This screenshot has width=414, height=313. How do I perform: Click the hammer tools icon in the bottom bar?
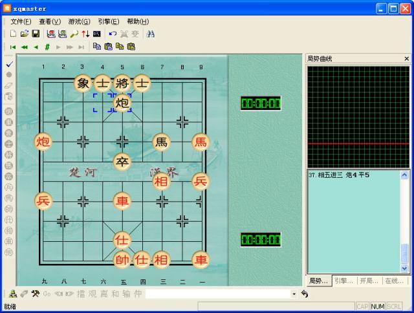click(x=36, y=294)
